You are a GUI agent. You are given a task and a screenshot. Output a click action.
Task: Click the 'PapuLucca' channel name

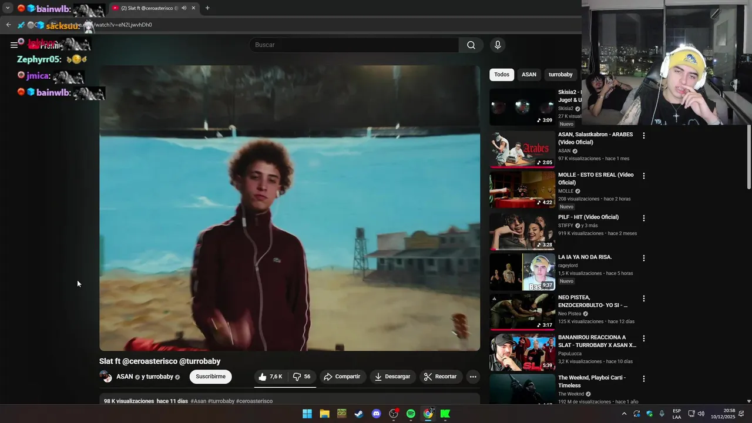pyautogui.click(x=569, y=354)
